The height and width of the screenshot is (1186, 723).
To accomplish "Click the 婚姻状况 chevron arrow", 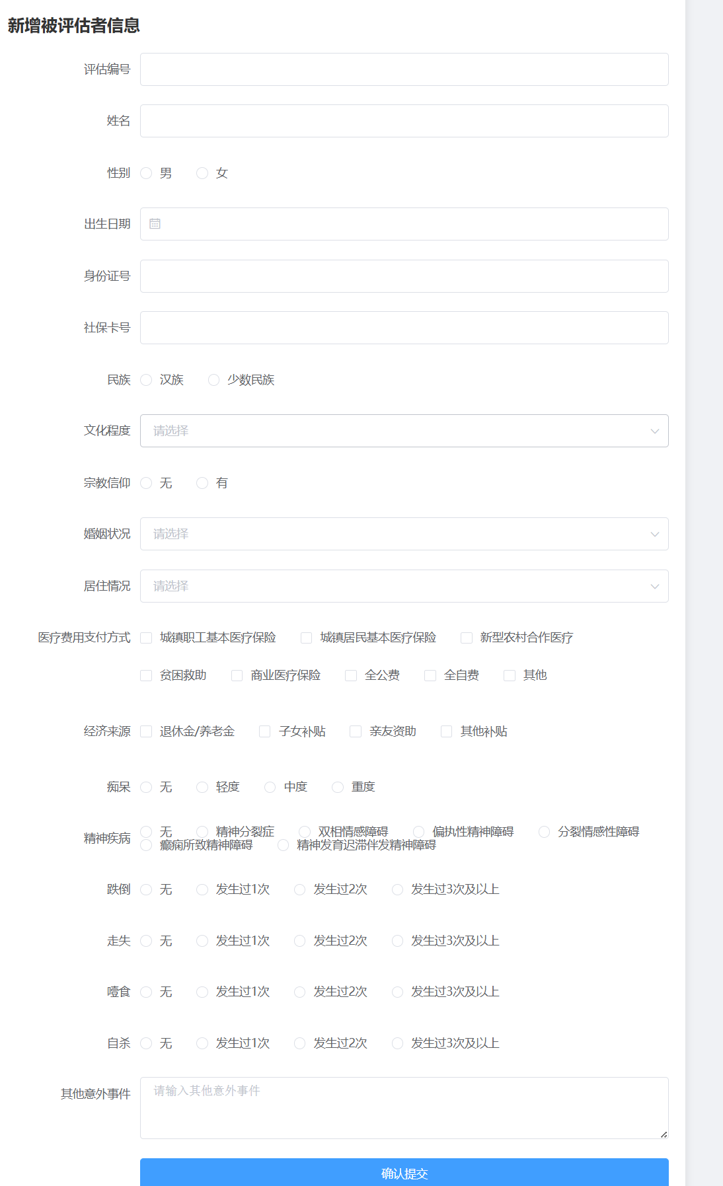I will 655,534.
